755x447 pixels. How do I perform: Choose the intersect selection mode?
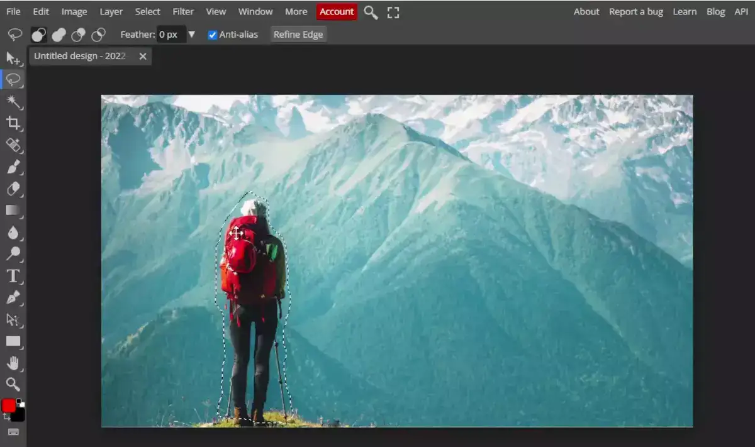pyautogui.click(x=99, y=35)
